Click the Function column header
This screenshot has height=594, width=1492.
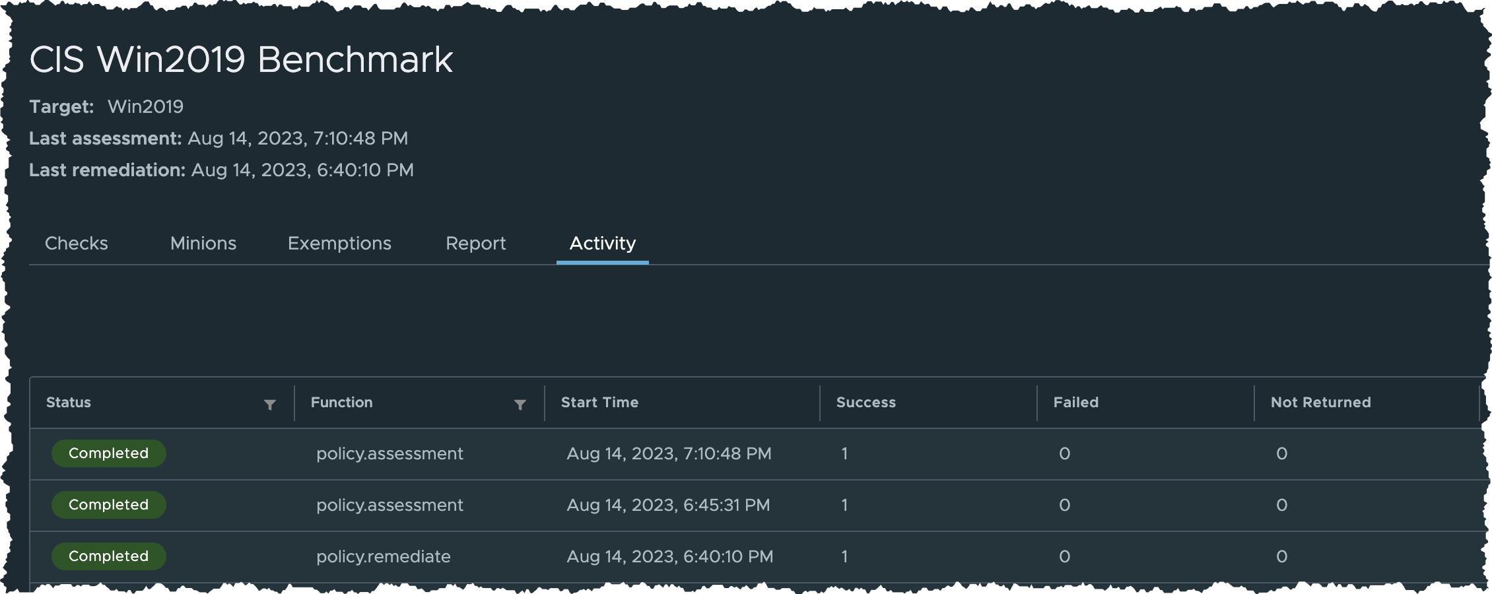(x=342, y=403)
